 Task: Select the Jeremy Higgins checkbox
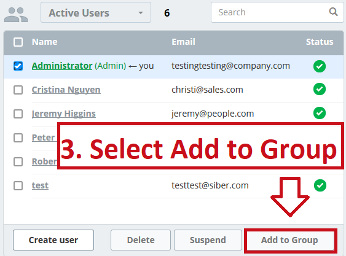point(18,114)
